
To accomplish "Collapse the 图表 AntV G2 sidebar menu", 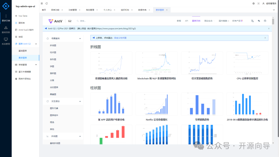I will click(36, 44).
